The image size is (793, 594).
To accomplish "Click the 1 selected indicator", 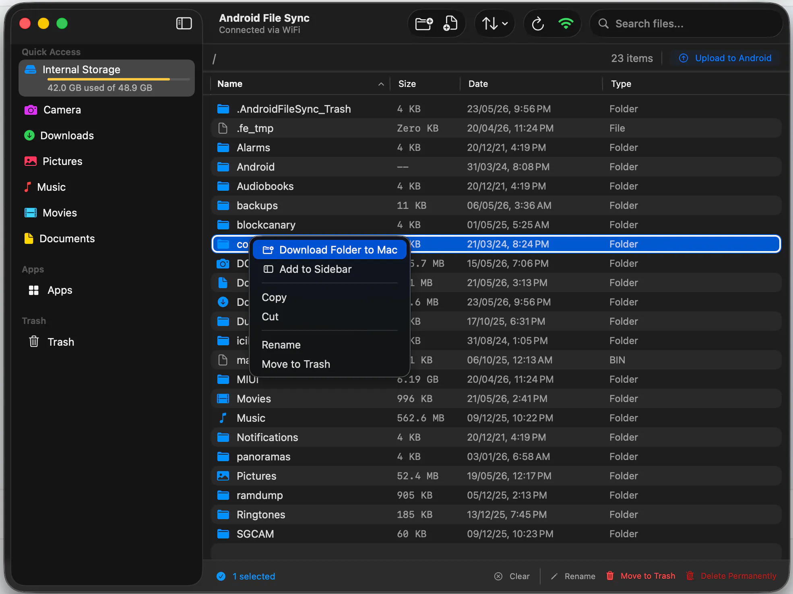I will coord(246,576).
